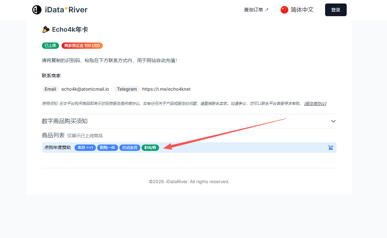Click the carrot icon beside Echo4k年卡
Viewport: 387px width, 238px height.
coord(46,30)
